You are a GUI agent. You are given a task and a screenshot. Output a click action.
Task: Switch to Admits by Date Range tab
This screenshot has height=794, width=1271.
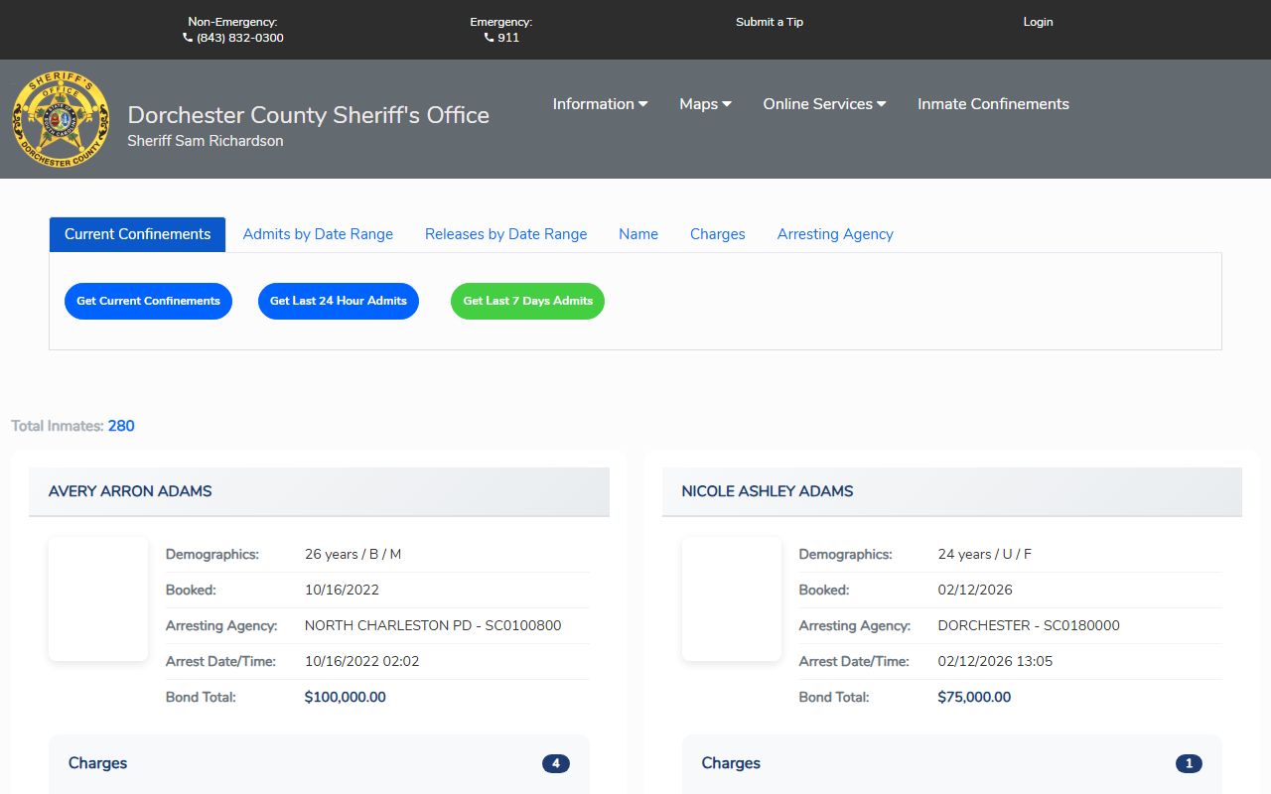[318, 234]
